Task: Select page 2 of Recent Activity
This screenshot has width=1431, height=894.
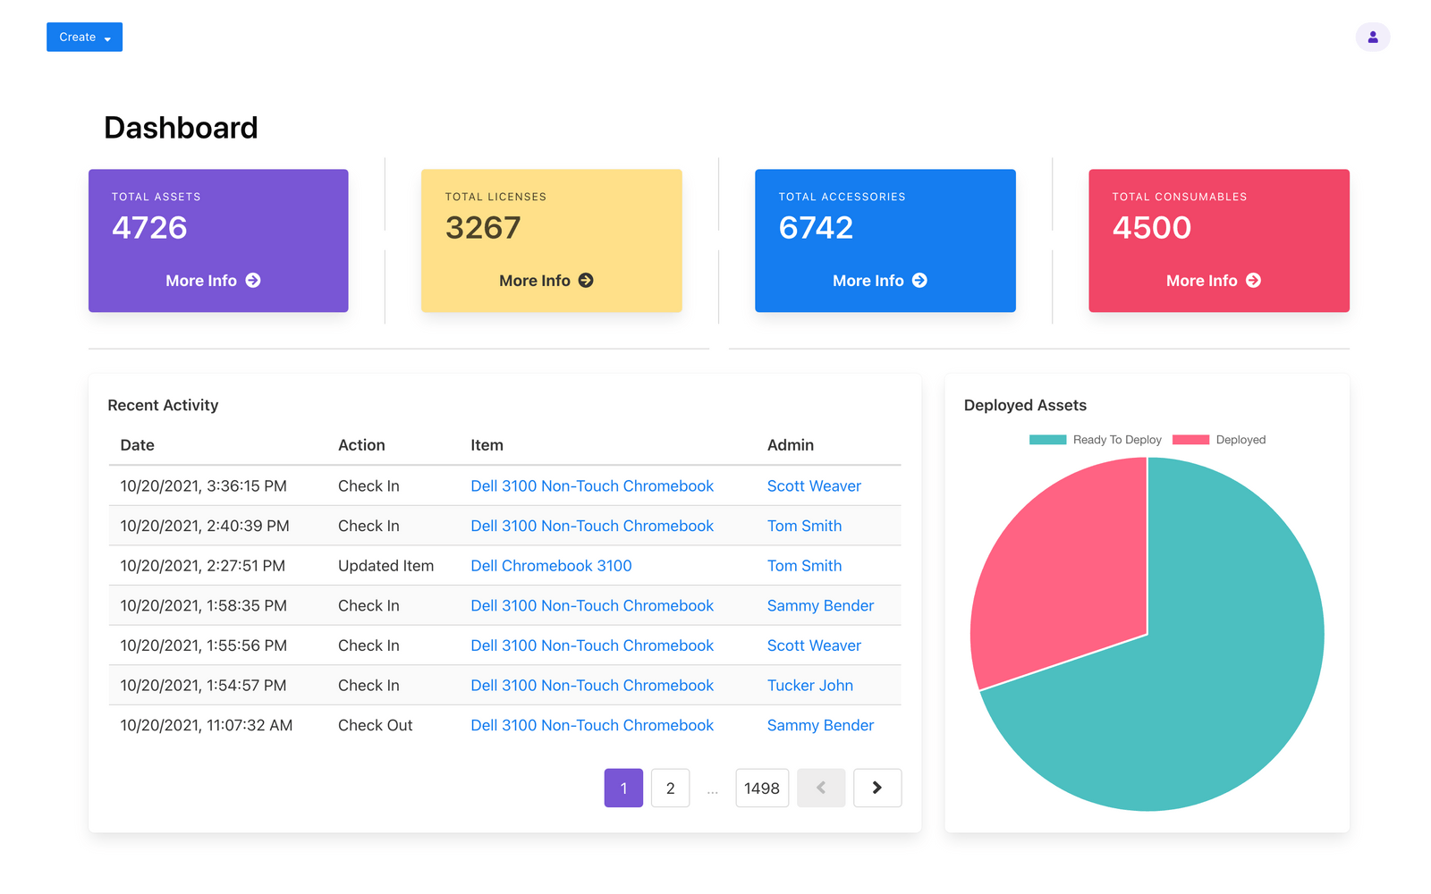Action: 670,788
